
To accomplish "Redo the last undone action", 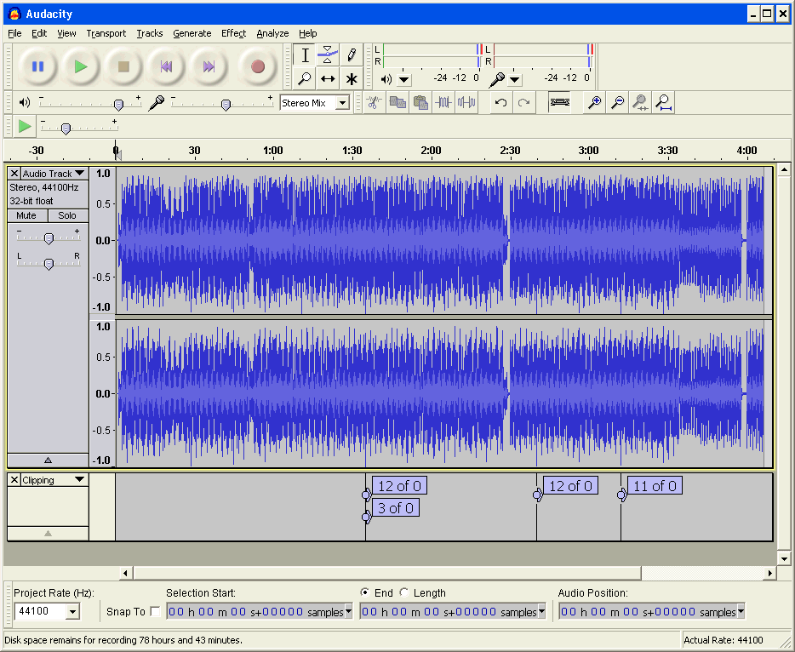I will pos(523,103).
